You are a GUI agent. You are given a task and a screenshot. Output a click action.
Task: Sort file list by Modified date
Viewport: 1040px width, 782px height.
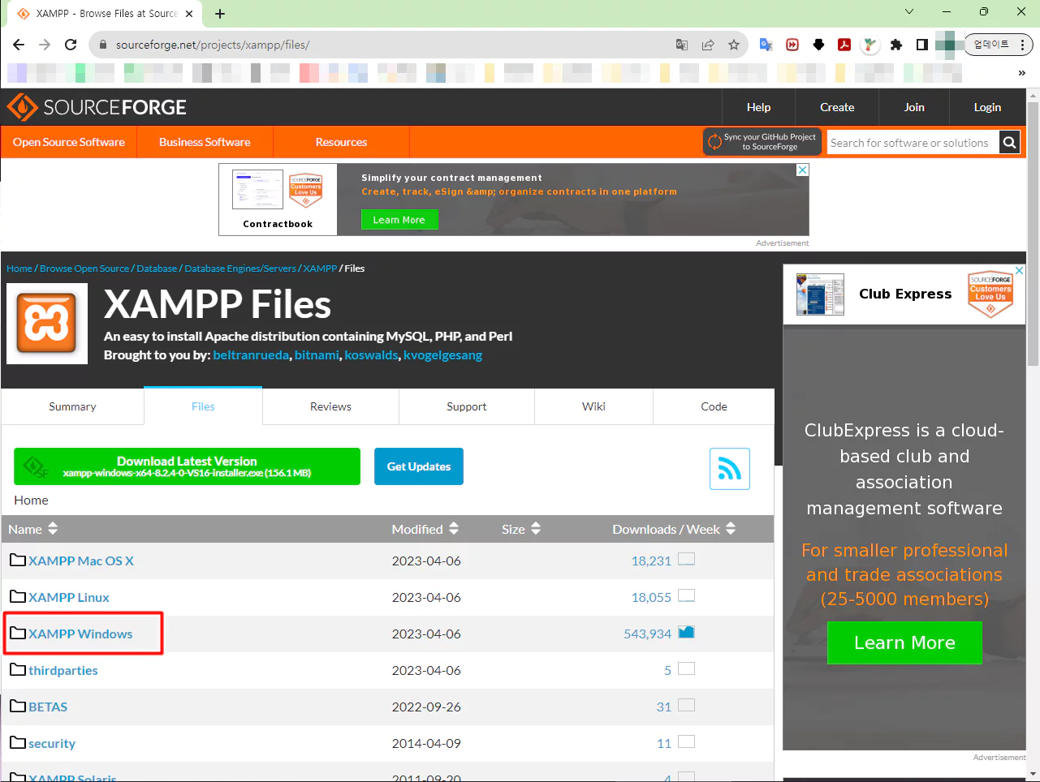point(425,529)
